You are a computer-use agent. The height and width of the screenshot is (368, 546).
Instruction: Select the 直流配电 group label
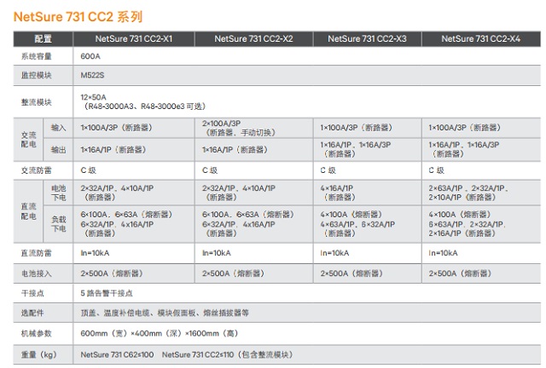point(28,211)
